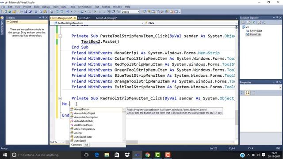Click the Save icon in the toolbar

click(26, 12)
